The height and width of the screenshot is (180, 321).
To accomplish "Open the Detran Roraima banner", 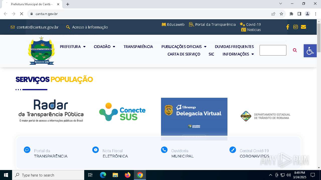I will tap(265, 116).
